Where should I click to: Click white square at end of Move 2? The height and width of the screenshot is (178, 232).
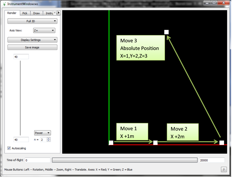pyautogui.click(x=222, y=143)
